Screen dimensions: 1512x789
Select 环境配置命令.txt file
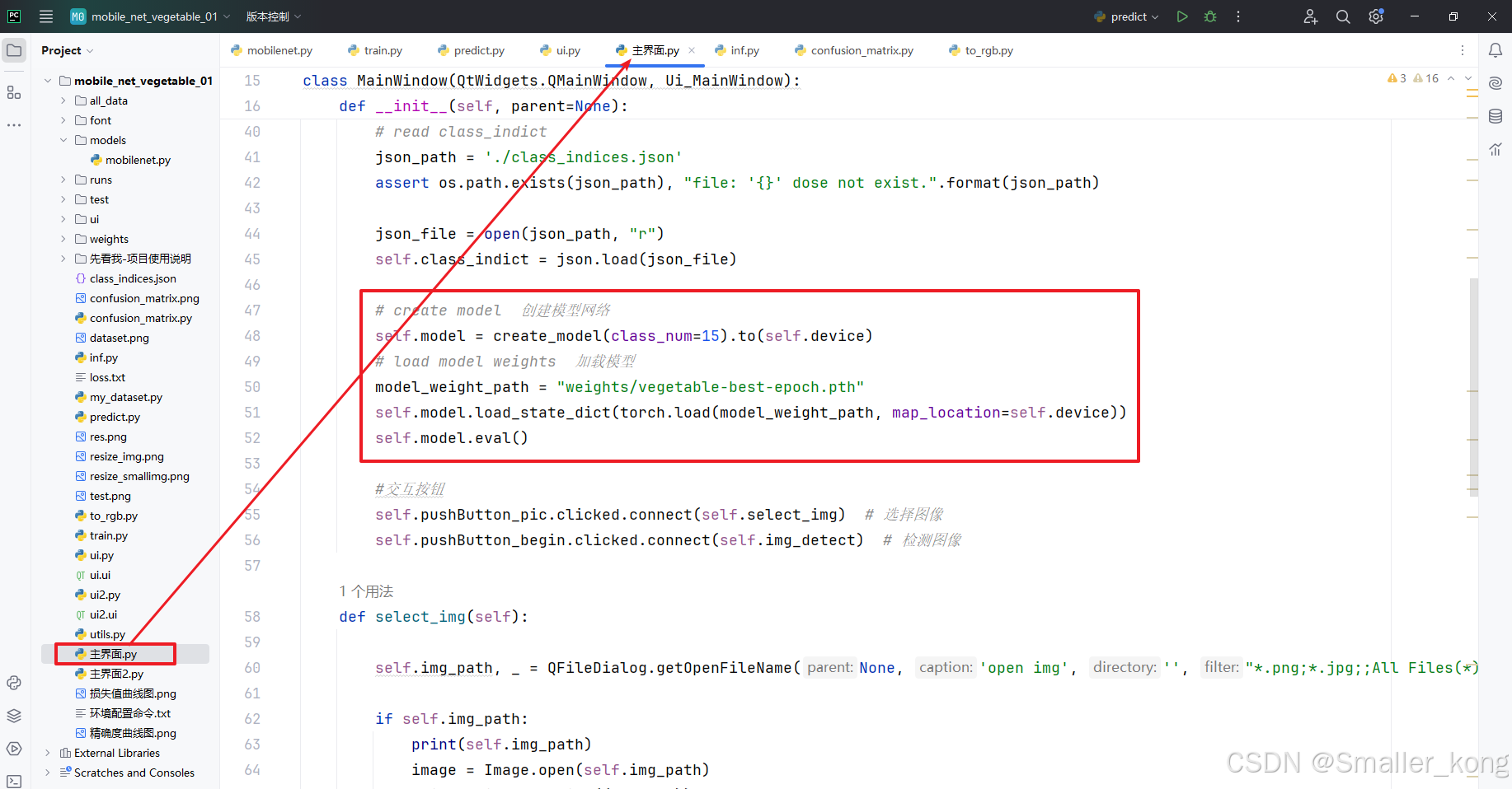(x=129, y=713)
